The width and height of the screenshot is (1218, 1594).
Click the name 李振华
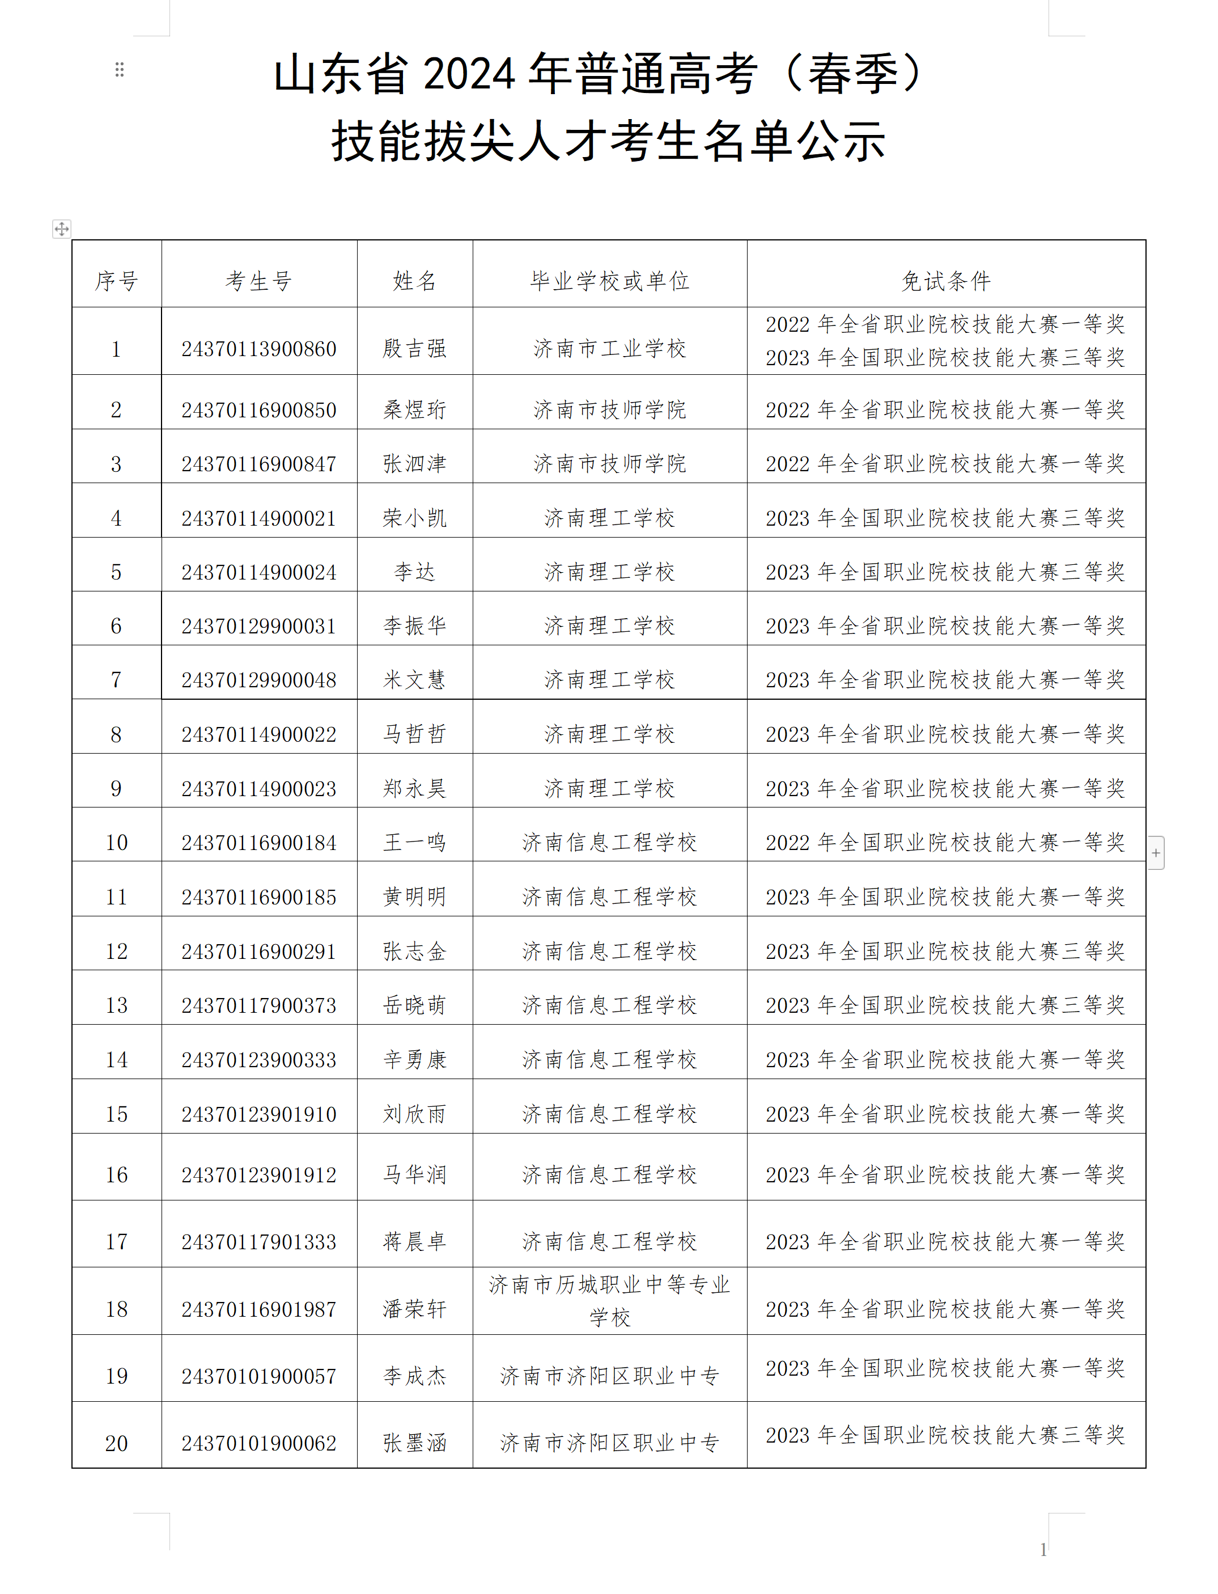pos(415,625)
